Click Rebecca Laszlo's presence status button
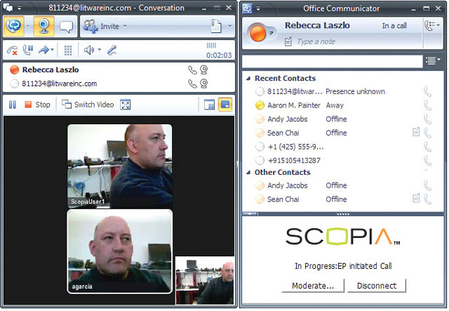 coord(260,33)
